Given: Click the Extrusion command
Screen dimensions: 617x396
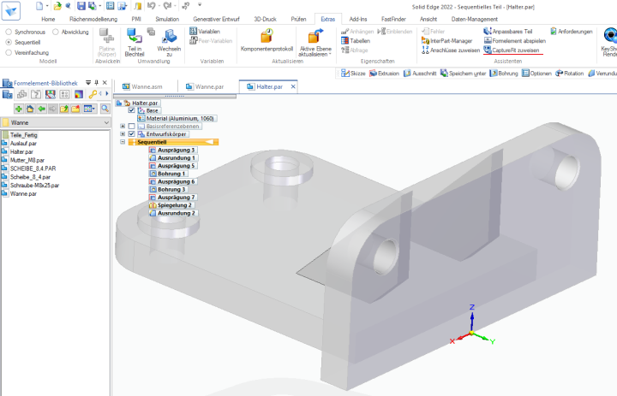Looking at the screenshot, I should (384, 74).
